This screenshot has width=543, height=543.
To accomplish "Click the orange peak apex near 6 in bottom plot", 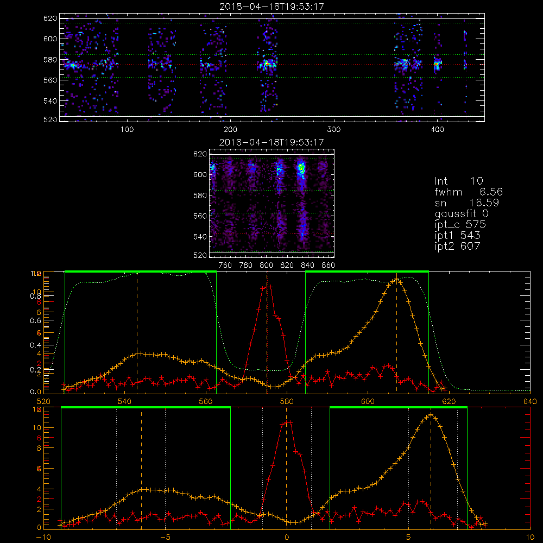I will pos(431,414).
